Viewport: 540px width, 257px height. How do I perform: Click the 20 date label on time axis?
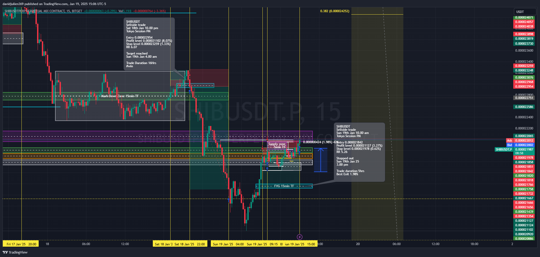[358, 244]
